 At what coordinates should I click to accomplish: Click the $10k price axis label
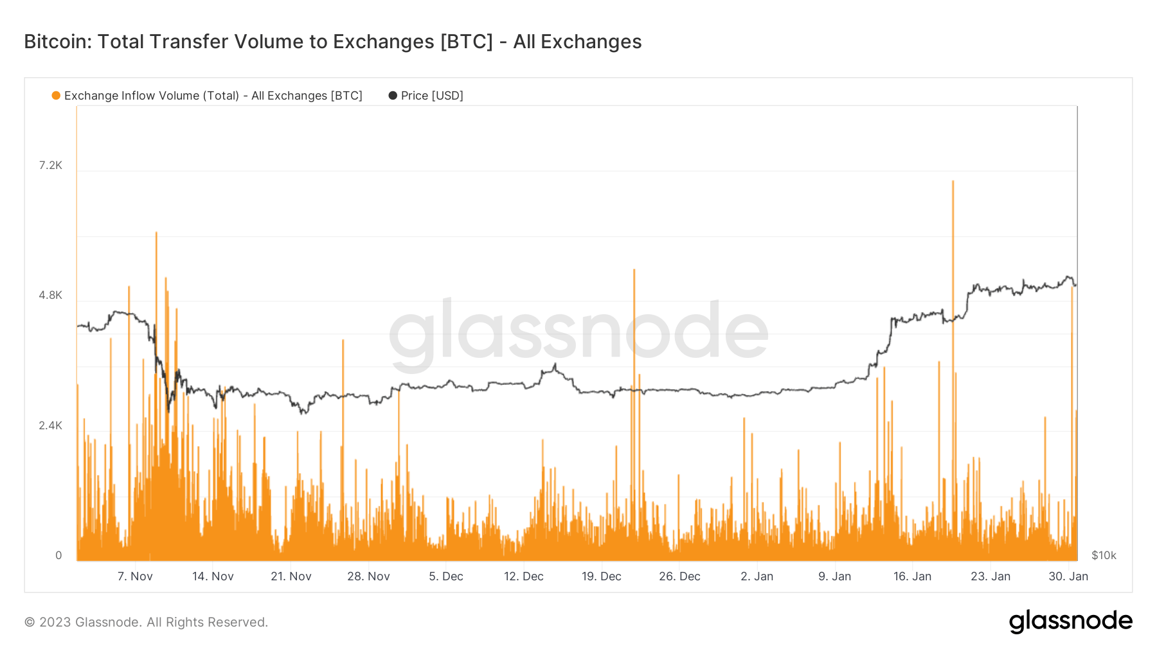point(1104,555)
